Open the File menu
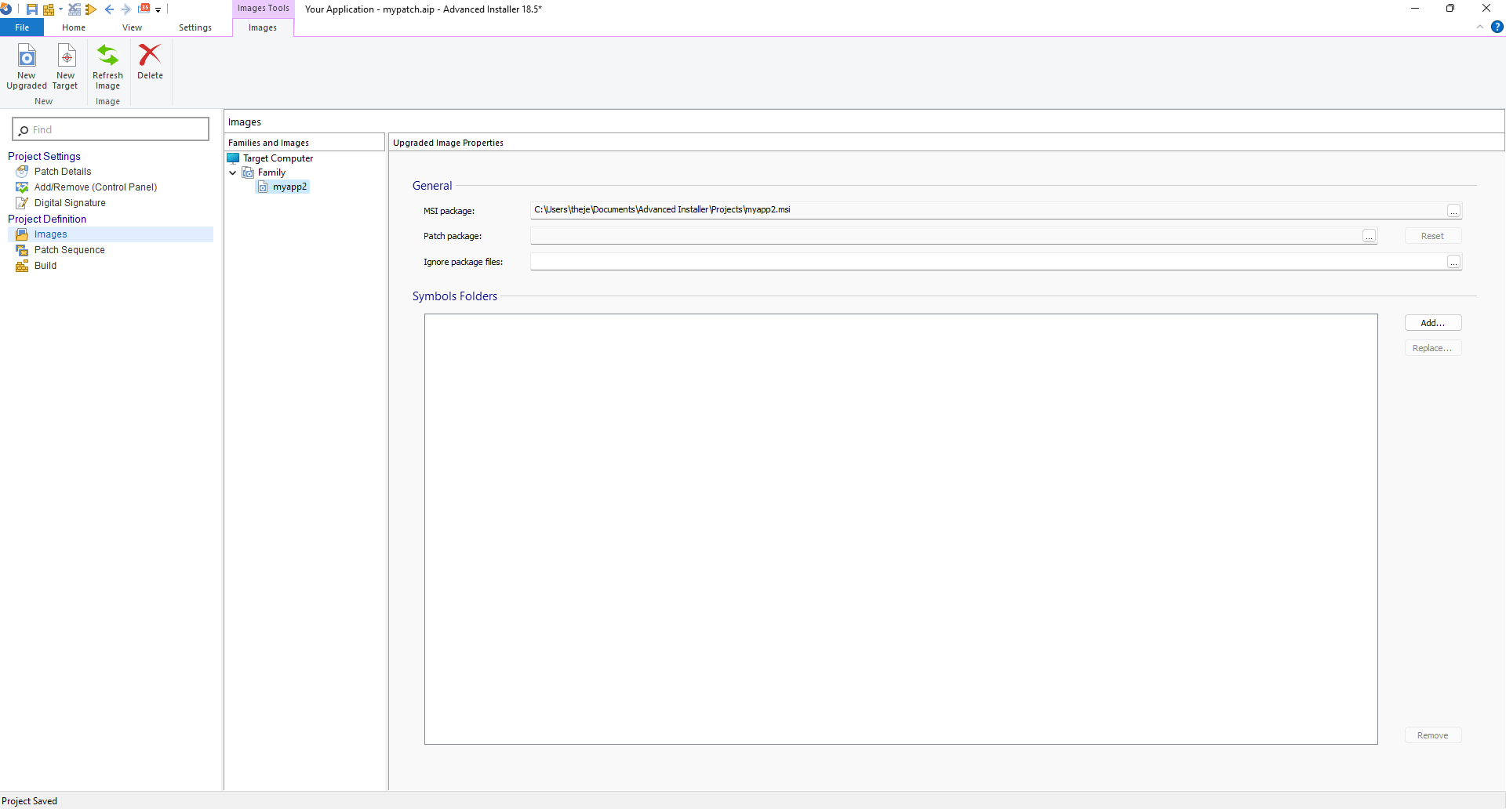This screenshot has height=809, width=1506. pyautogui.click(x=22, y=27)
